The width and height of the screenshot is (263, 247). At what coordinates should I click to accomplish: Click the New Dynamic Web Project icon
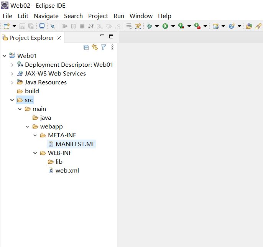(x=216, y=26)
